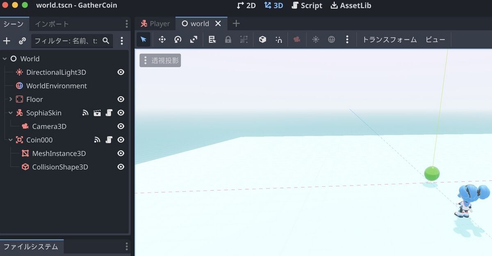The image size is (492, 256).
Task: Click the signal connection icon on SophiaSkin
Action: coord(85,113)
